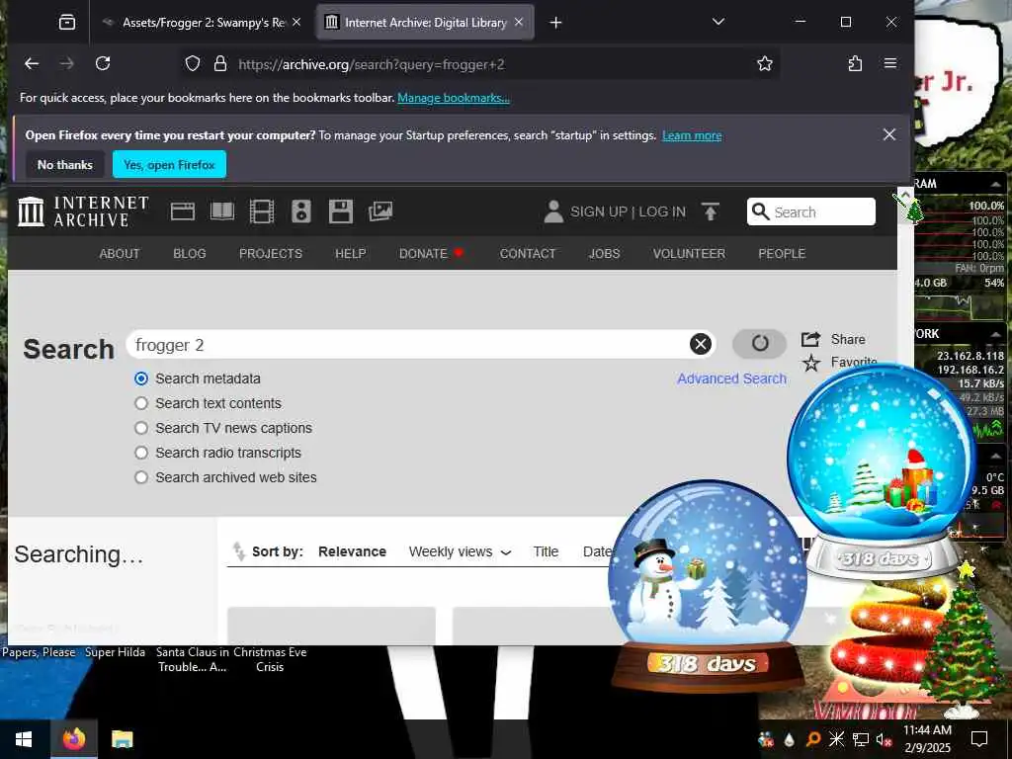Open the Web archive icon
Viewport: 1012px width, 759px height.
tap(183, 211)
